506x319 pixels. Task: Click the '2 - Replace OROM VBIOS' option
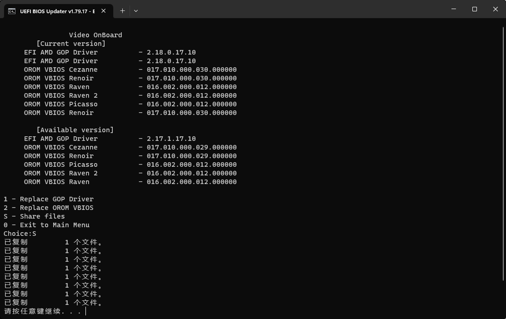pos(49,207)
